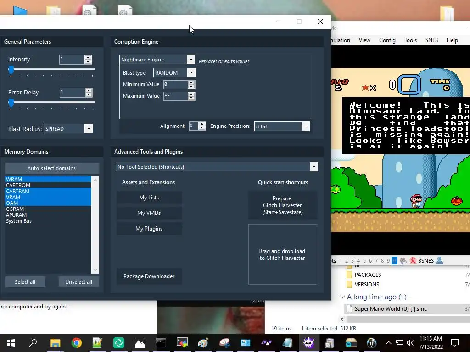Click the Minimum Value input field
This screenshot has height=352, width=470.
tap(175, 84)
